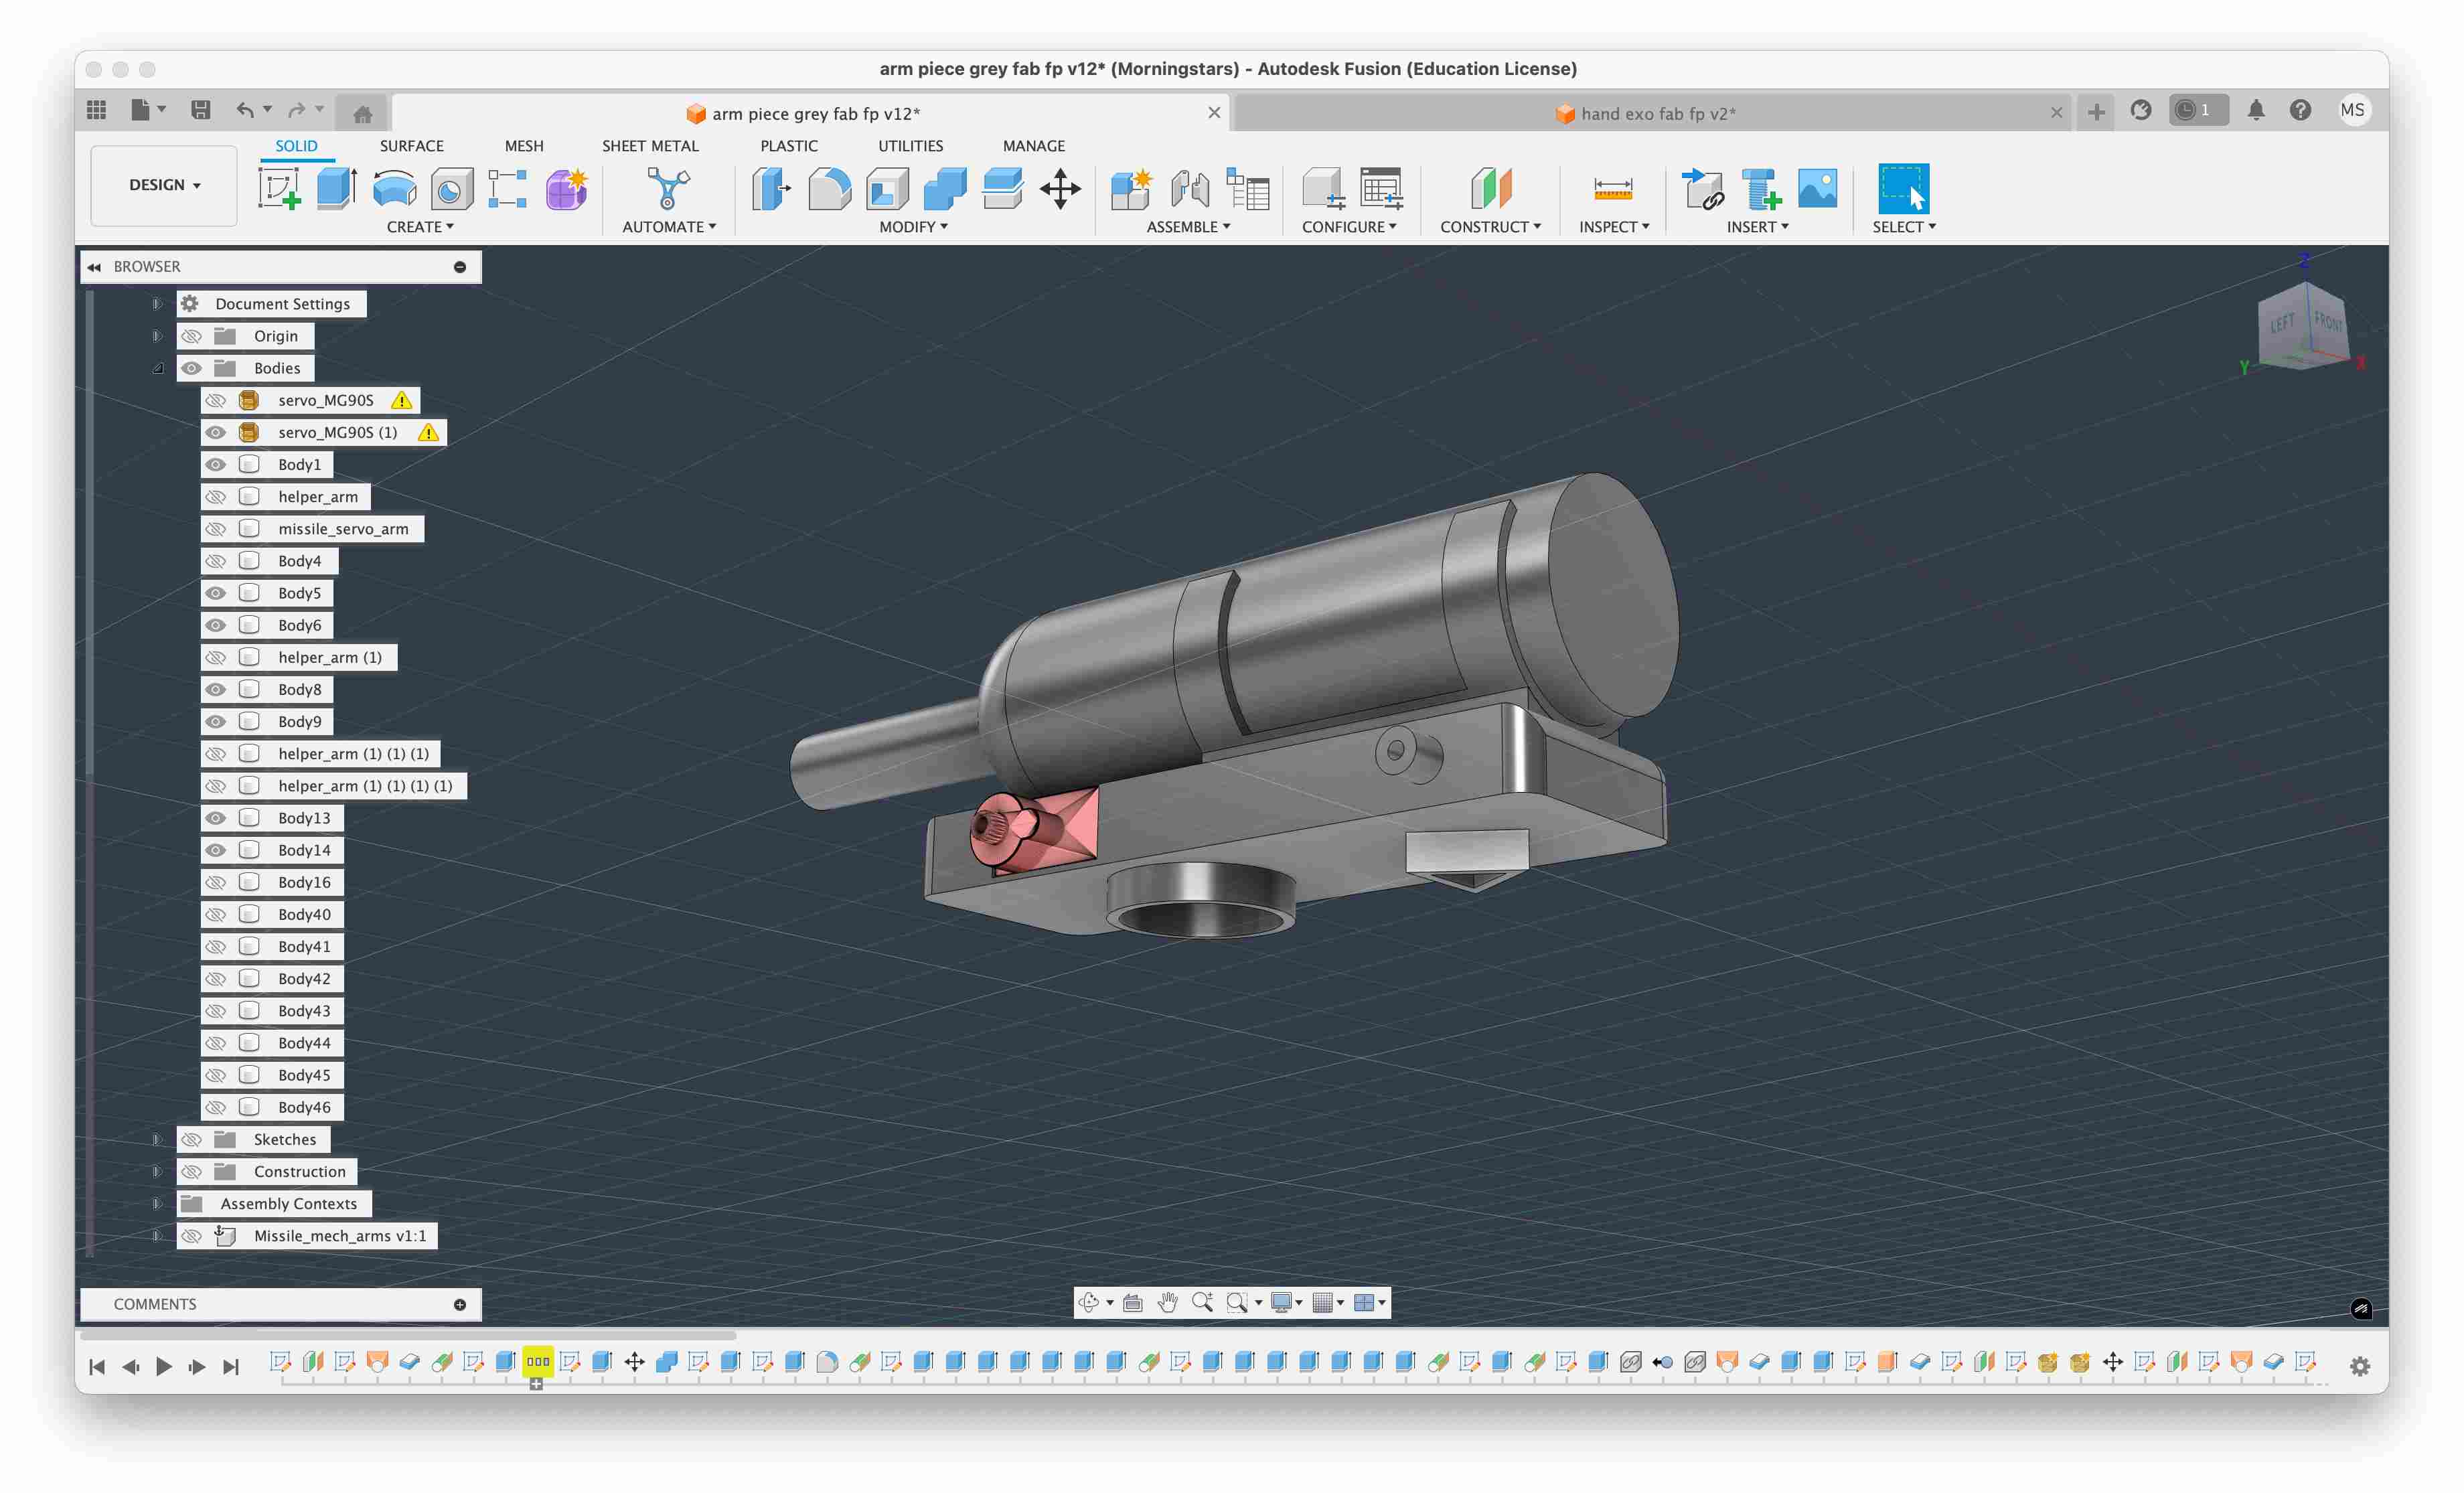Click the Home button
This screenshot has width=2464, height=1493.
click(362, 113)
